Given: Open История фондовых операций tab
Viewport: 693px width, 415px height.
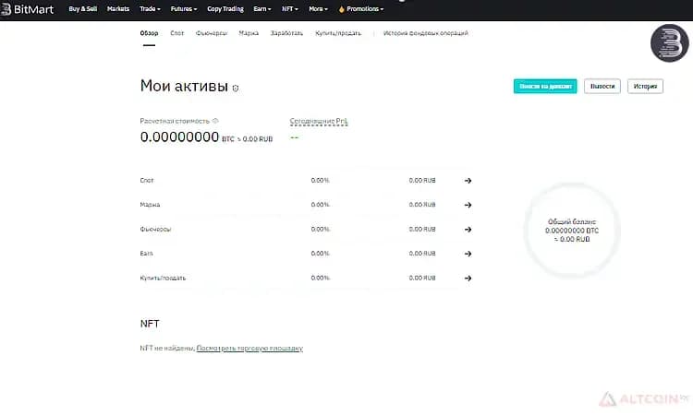Looking at the screenshot, I should tap(426, 33).
